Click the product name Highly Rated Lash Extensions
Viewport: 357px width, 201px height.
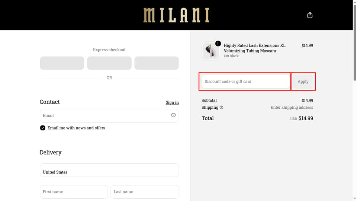pos(254,48)
